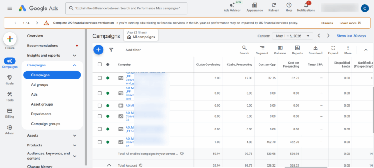The height and width of the screenshot is (168, 374).
Task: Click Show last 30 days
Action: coord(351,36)
